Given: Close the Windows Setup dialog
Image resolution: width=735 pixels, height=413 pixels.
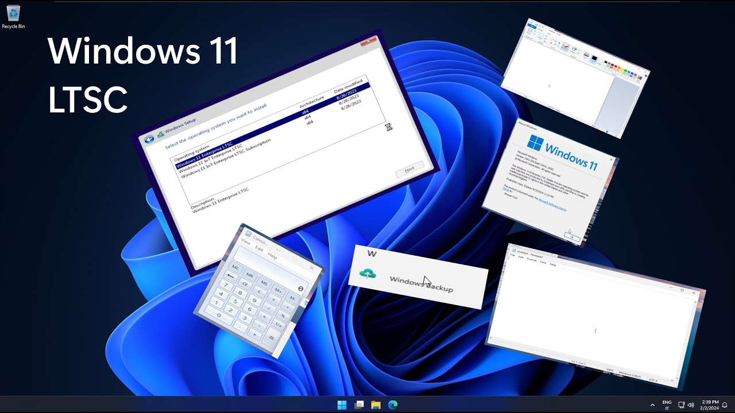Looking at the screenshot, I should point(369,43).
